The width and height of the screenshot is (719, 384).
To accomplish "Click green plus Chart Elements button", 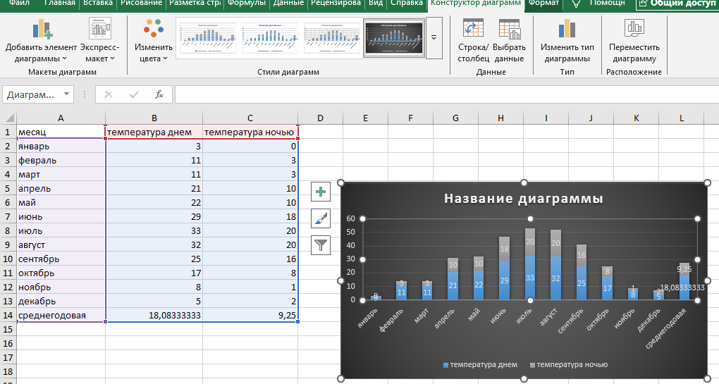I will [321, 192].
